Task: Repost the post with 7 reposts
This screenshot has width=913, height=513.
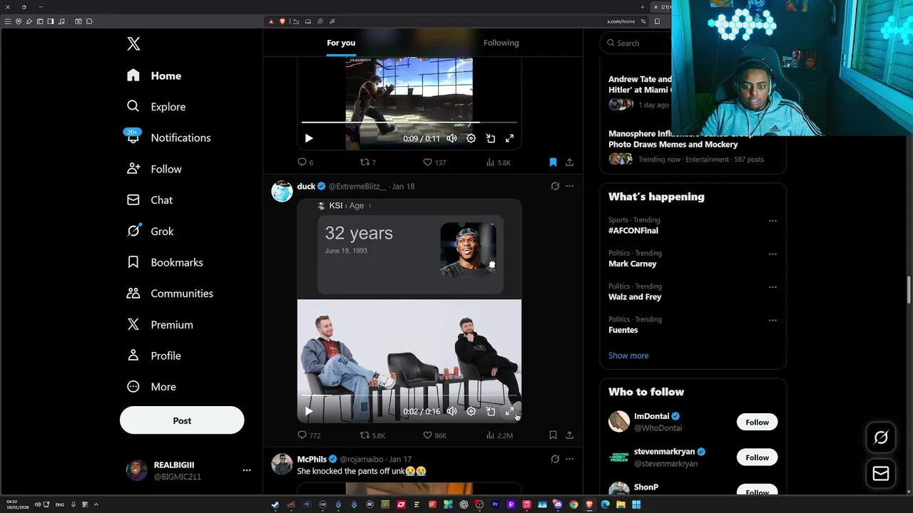Action: click(x=368, y=162)
